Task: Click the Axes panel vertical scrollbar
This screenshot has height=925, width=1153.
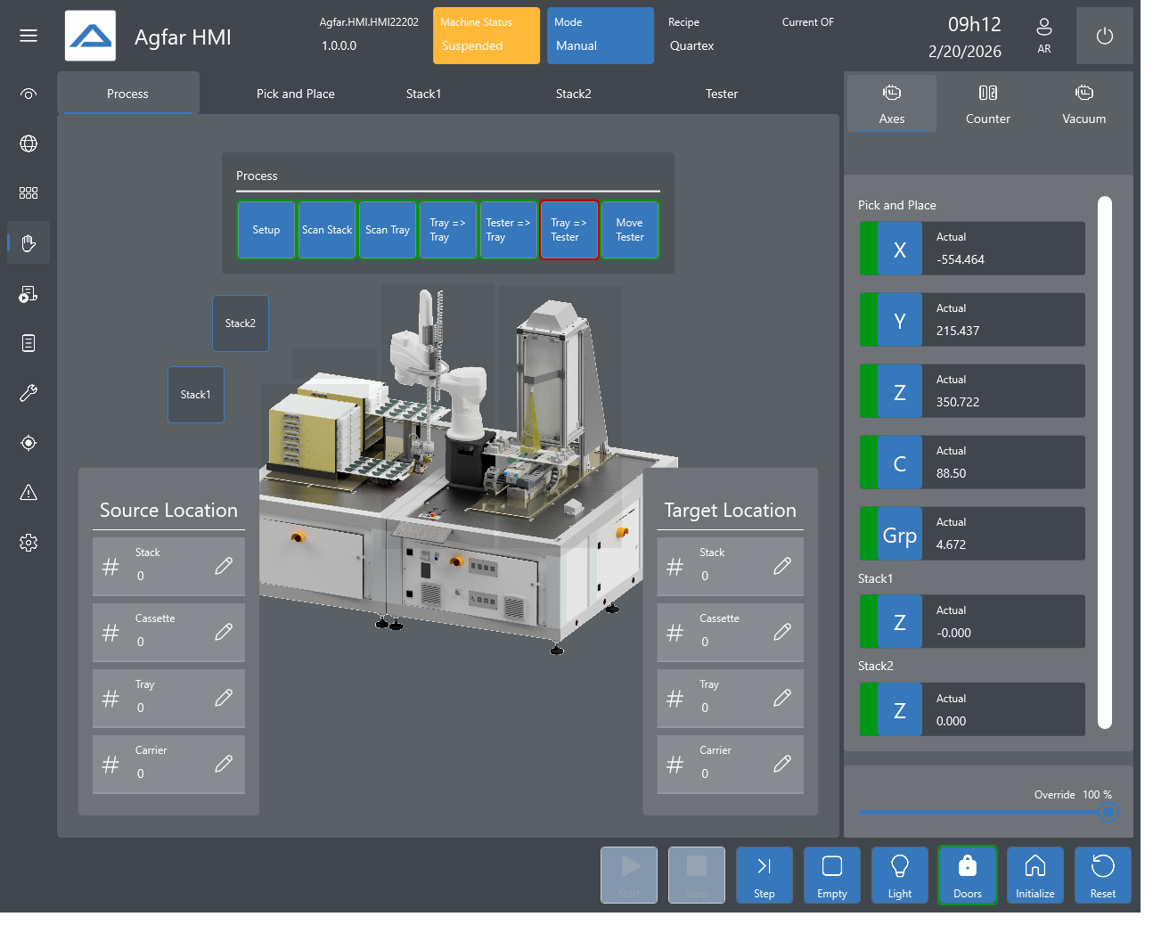Action: (1105, 462)
